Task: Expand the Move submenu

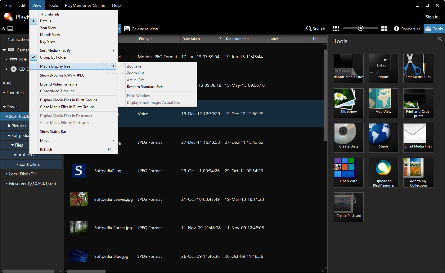Action: point(74,141)
